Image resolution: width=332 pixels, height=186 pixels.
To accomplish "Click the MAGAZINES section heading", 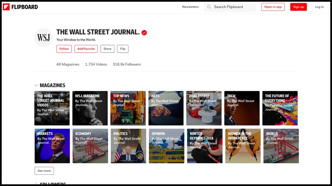I will pos(53,86).
